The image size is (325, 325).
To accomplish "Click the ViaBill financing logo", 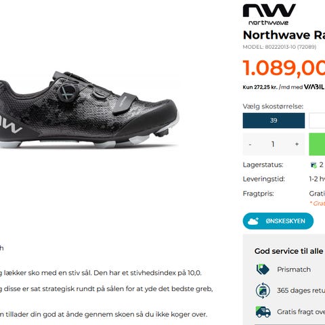I will [x=314, y=87].
